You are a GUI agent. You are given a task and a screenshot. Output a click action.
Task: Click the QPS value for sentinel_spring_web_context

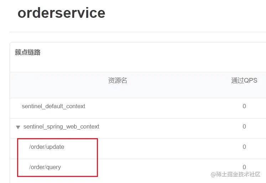244,126
